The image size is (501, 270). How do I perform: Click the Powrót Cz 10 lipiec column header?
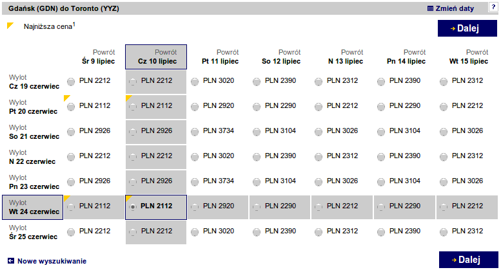156,57
